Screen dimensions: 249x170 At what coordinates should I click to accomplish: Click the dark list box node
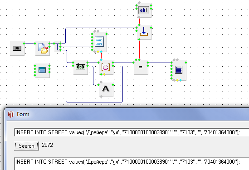coord(179,70)
